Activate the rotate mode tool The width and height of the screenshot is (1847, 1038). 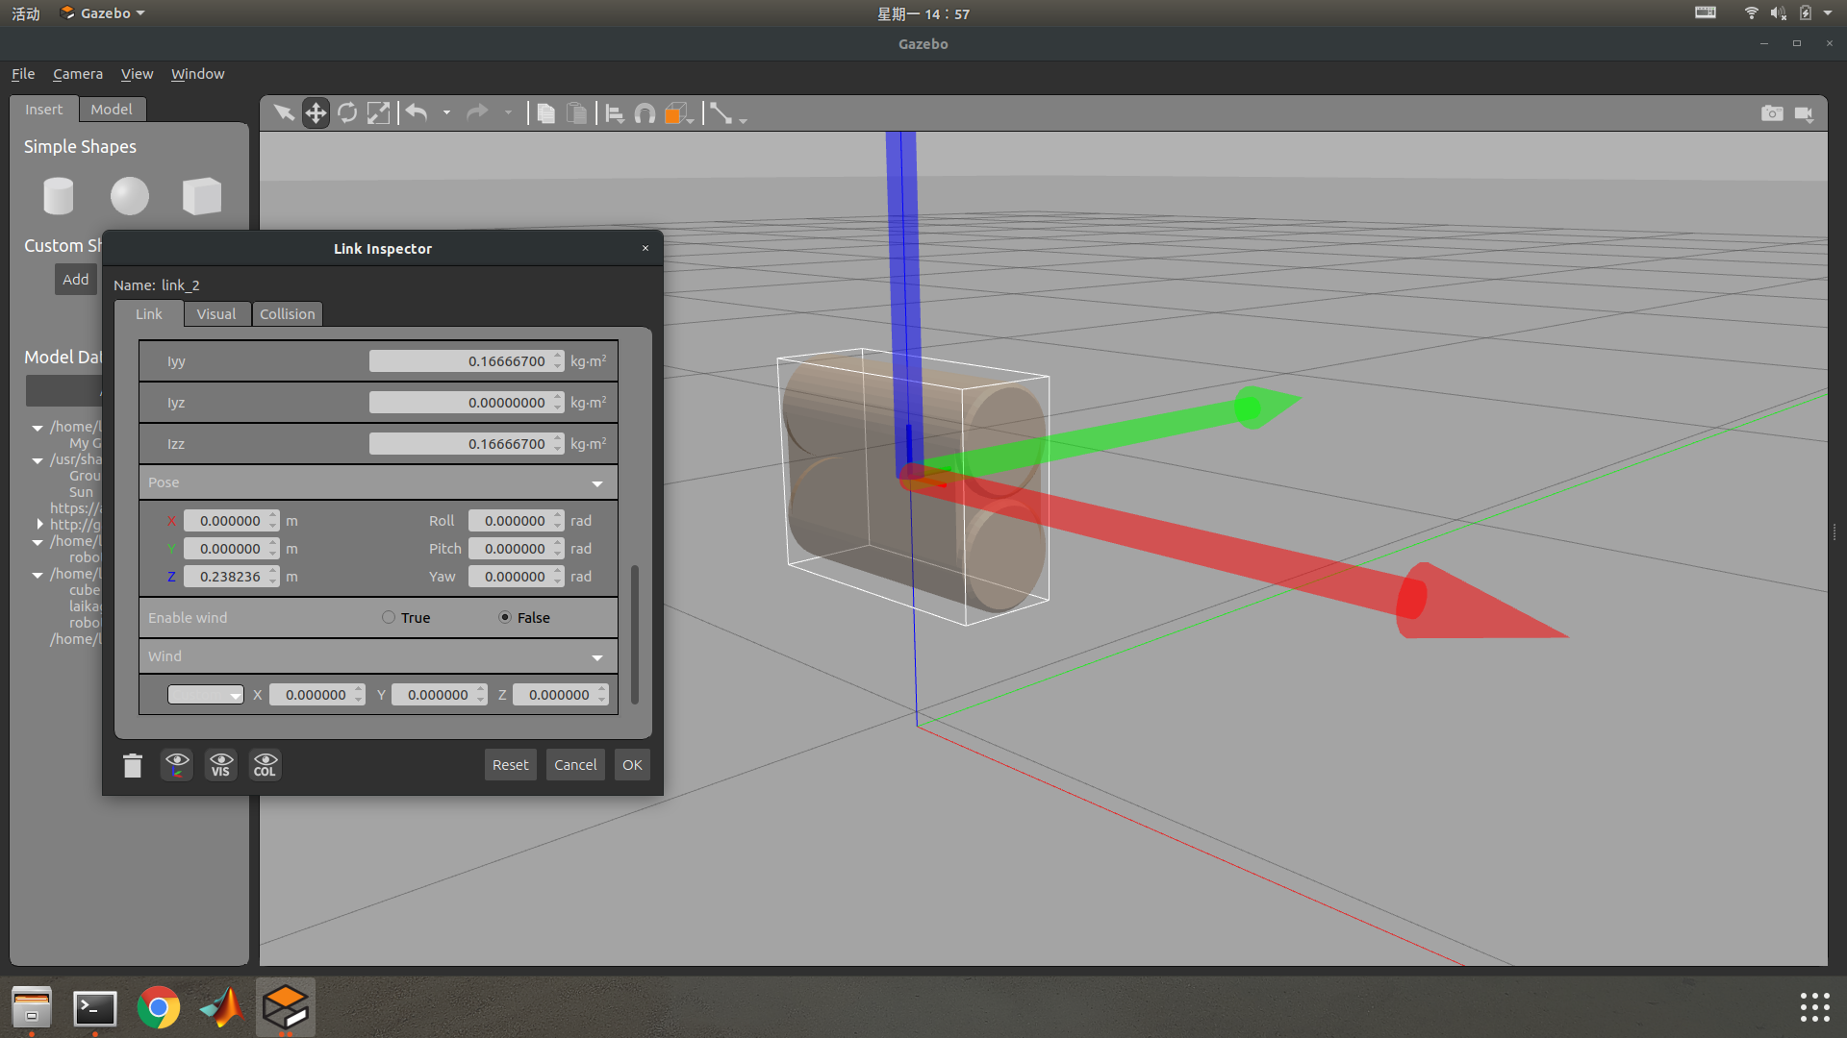(347, 113)
